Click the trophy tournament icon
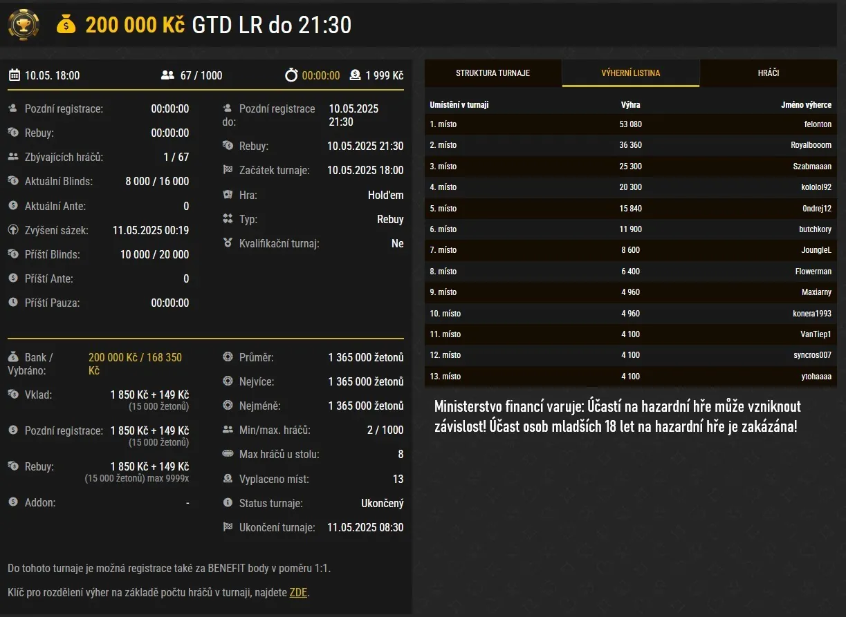This screenshot has width=846, height=617. pos(23,24)
